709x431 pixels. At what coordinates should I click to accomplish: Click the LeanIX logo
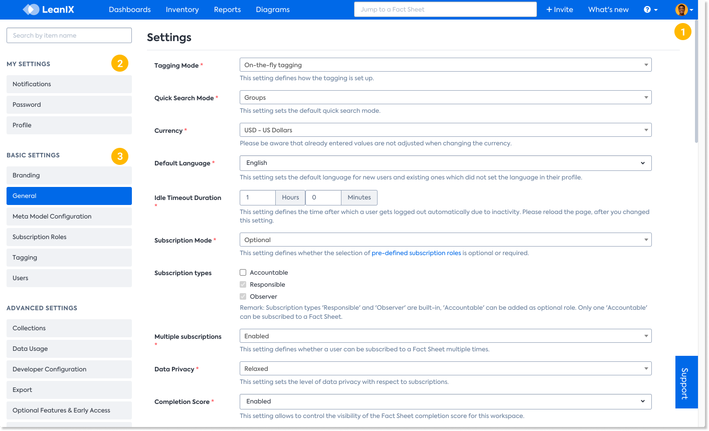48,9
